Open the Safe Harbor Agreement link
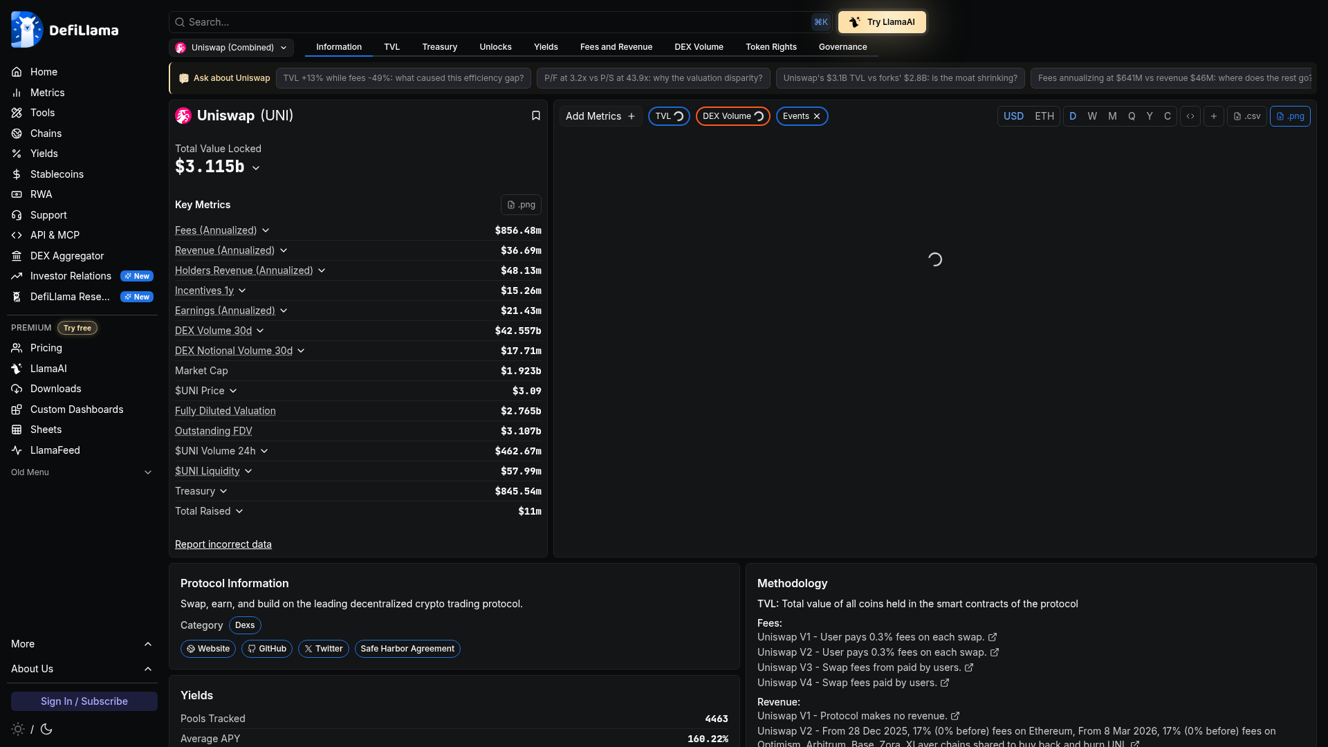Image resolution: width=1328 pixels, height=747 pixels. [x=407, y=649]
